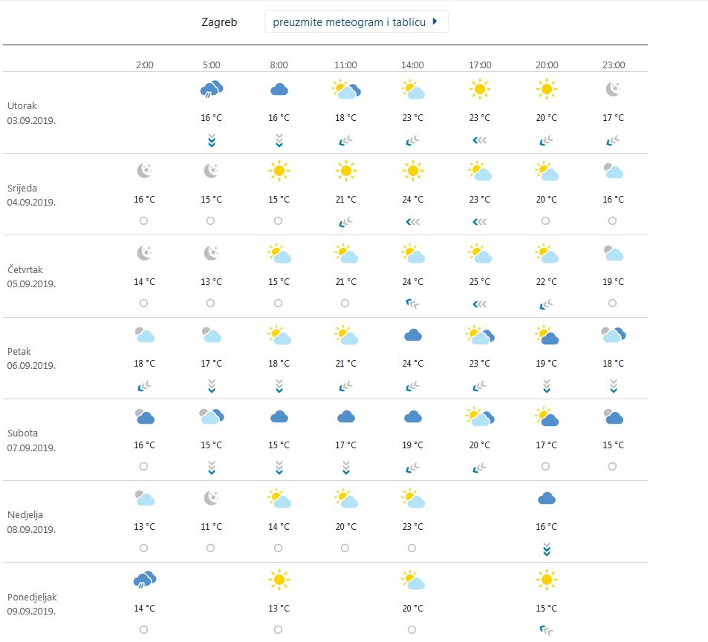Click the Subota 07.09.2019. row label
Viewport: 708px width, 642px height.
[32, 440]
